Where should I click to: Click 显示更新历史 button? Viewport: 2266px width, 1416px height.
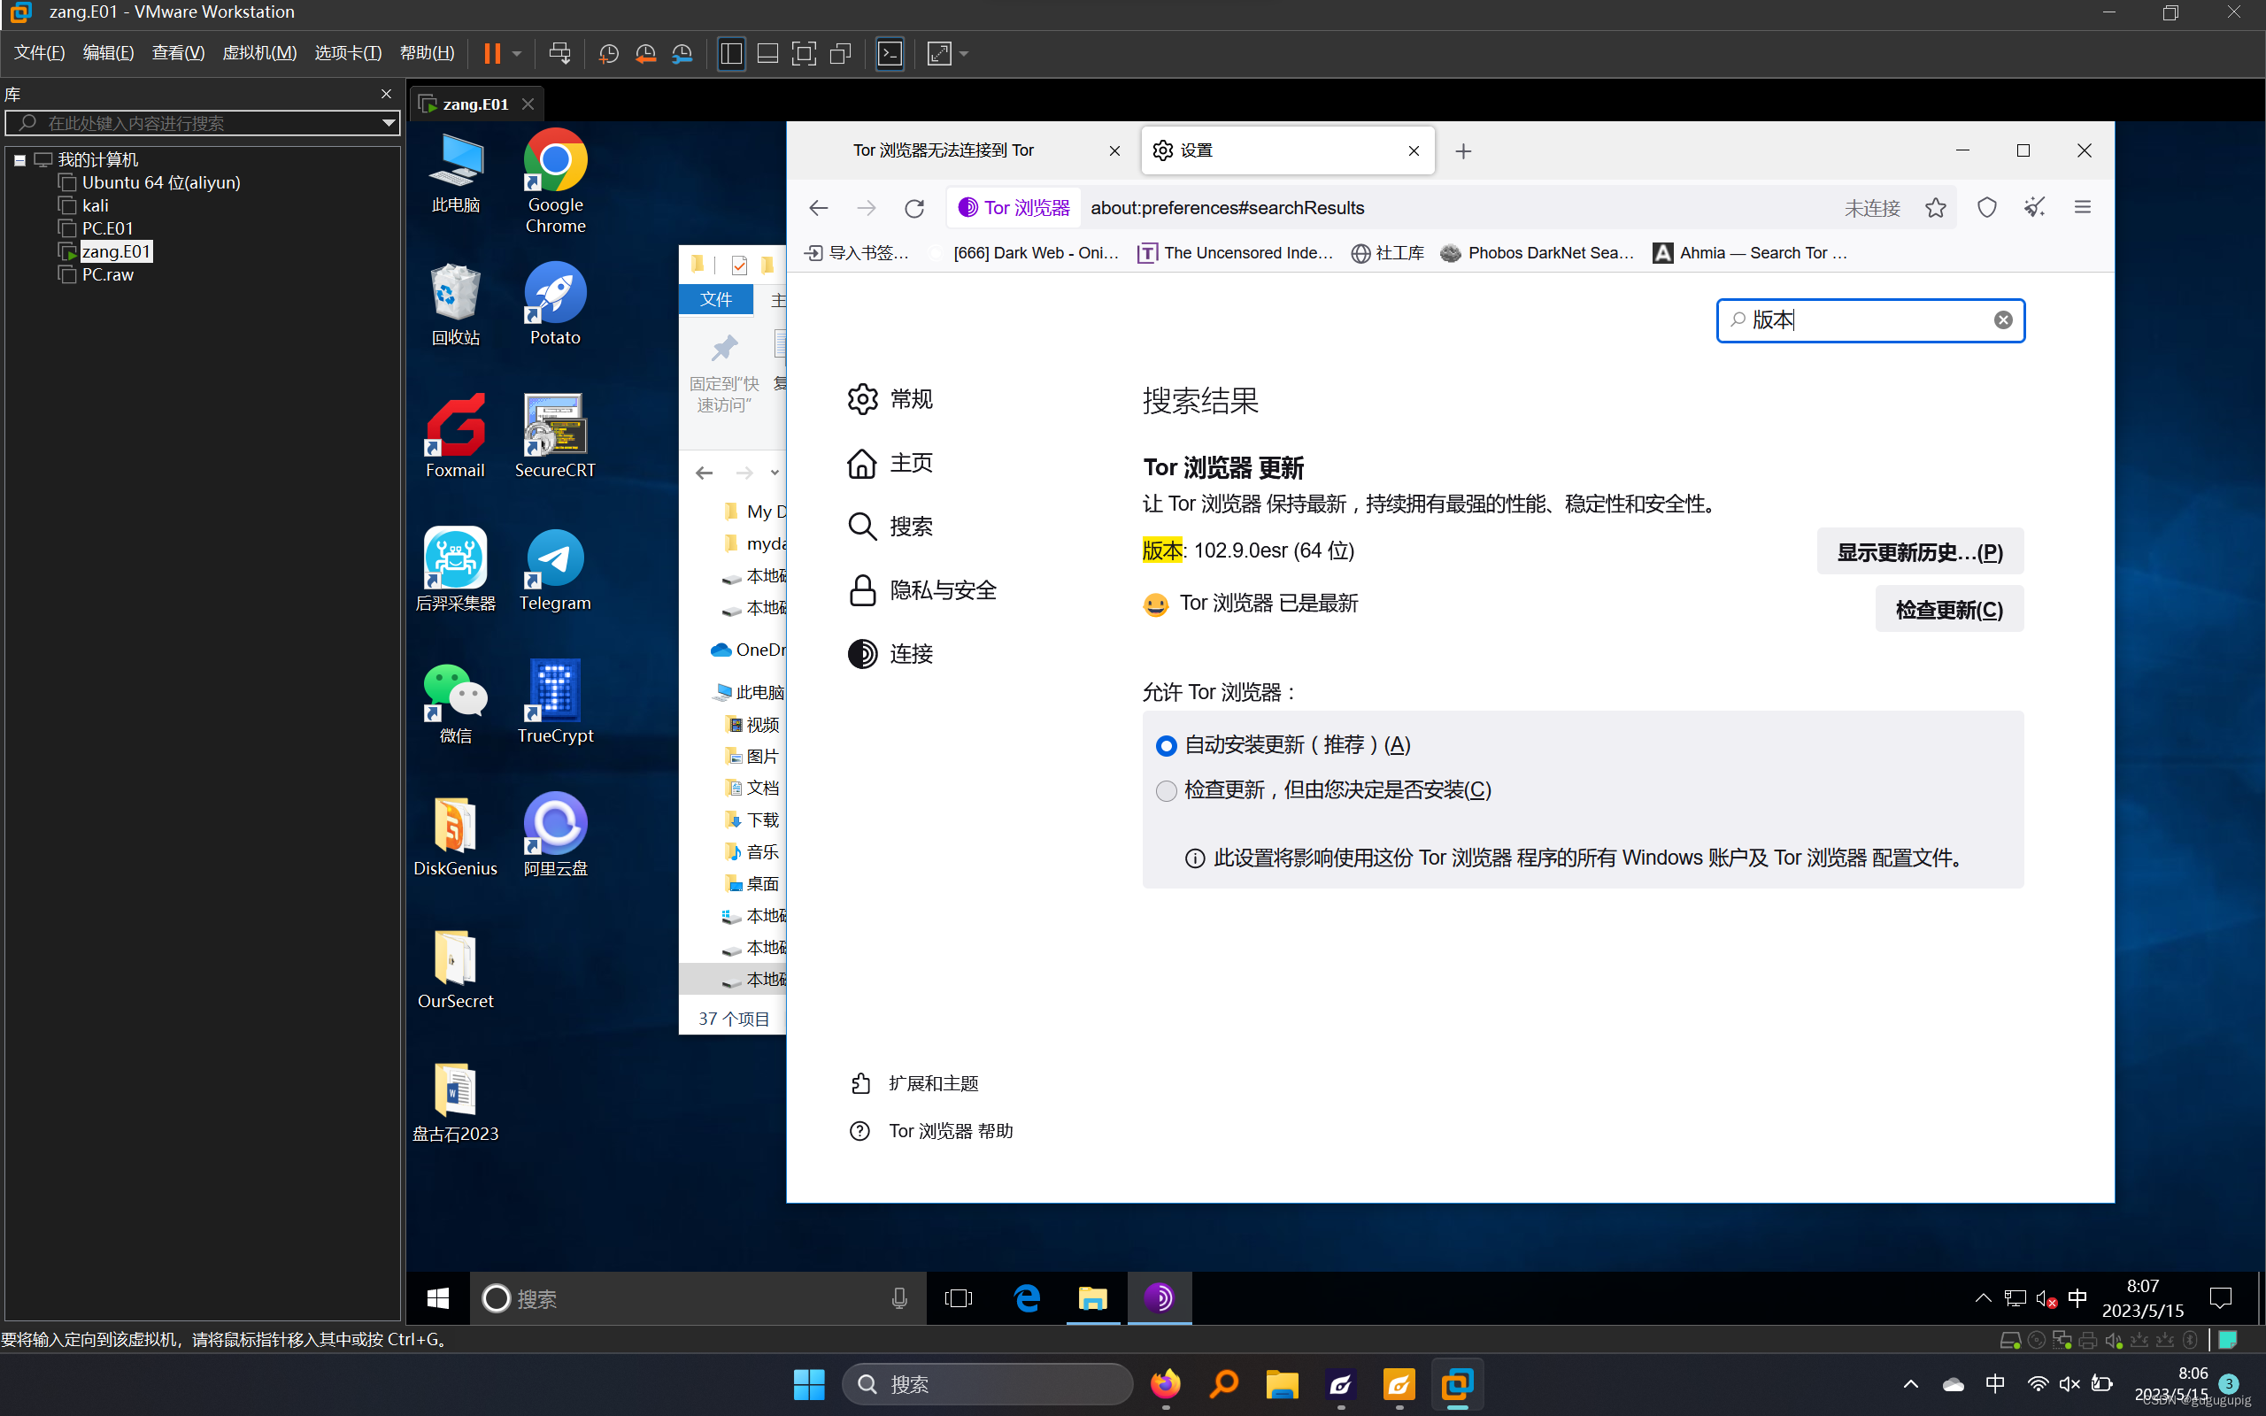point(1920,551)
